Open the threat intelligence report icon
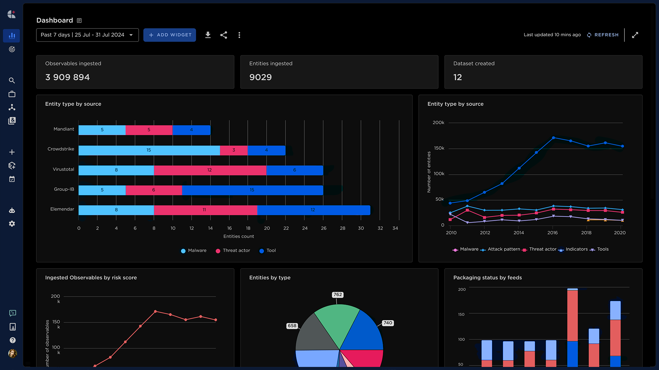 (x=12, y=120)
